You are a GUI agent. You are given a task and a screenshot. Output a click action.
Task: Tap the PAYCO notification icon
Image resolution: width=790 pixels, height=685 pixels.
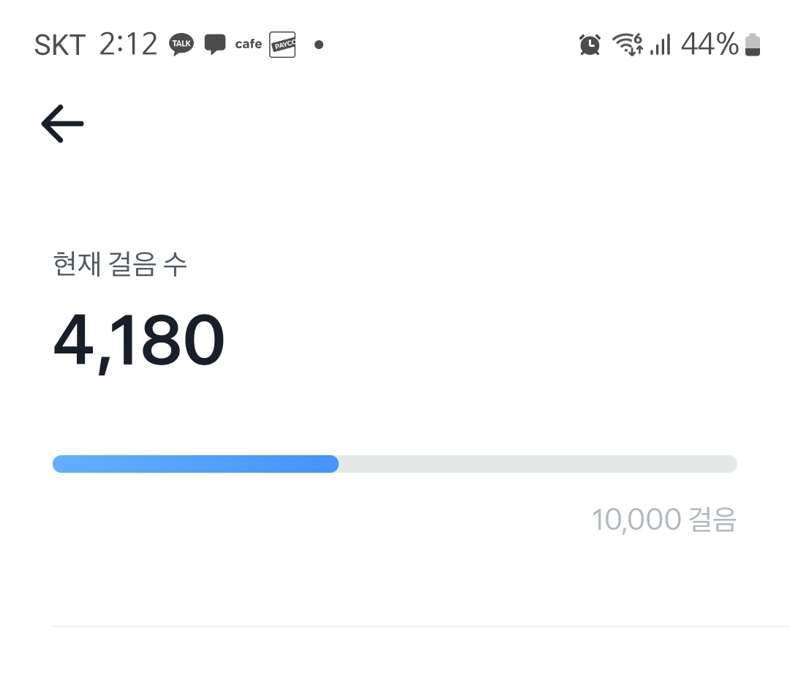click(282, 45)
